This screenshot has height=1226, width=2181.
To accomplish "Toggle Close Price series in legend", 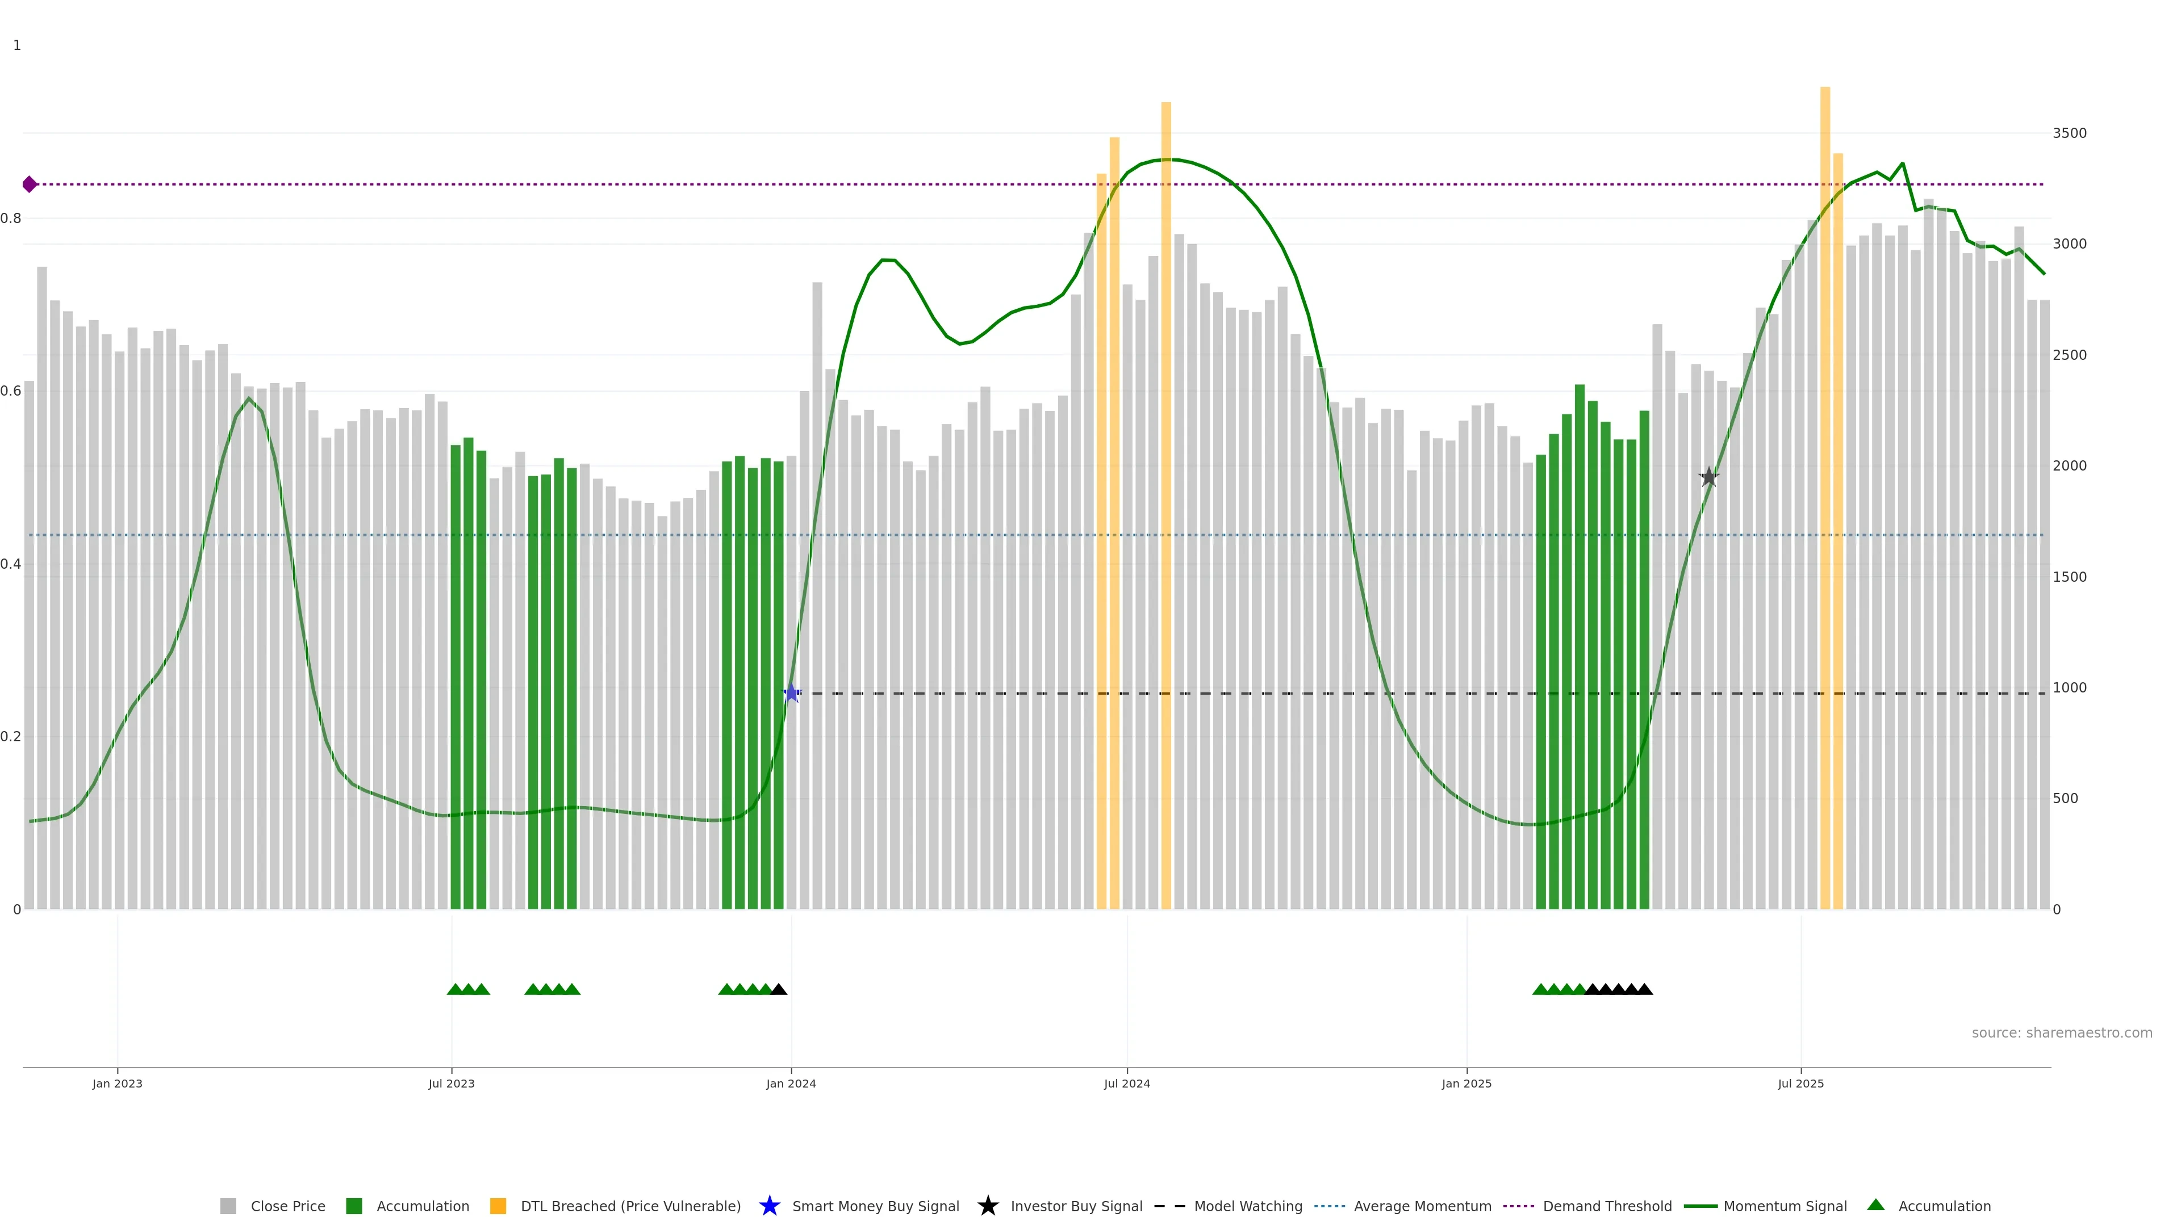I will click(x=287, y=1206).
